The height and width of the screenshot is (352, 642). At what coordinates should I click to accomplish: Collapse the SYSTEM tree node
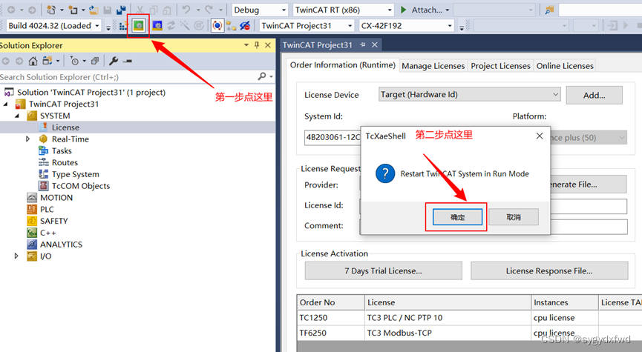coord(17,116)
